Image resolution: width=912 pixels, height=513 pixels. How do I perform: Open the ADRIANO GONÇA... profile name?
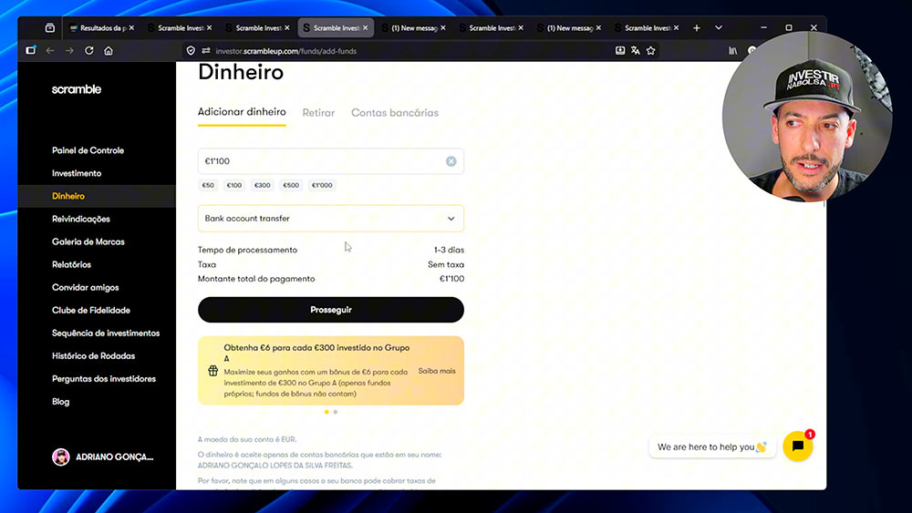point(115,457)
